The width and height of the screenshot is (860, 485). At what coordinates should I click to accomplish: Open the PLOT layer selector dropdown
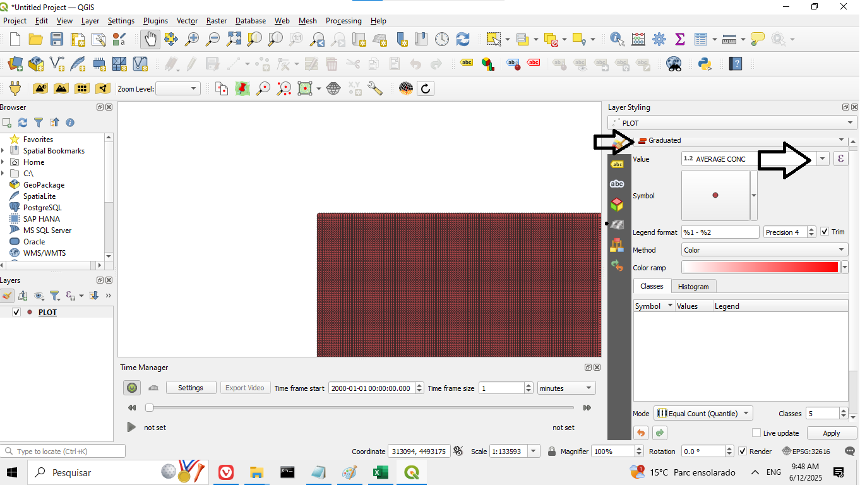732,123
